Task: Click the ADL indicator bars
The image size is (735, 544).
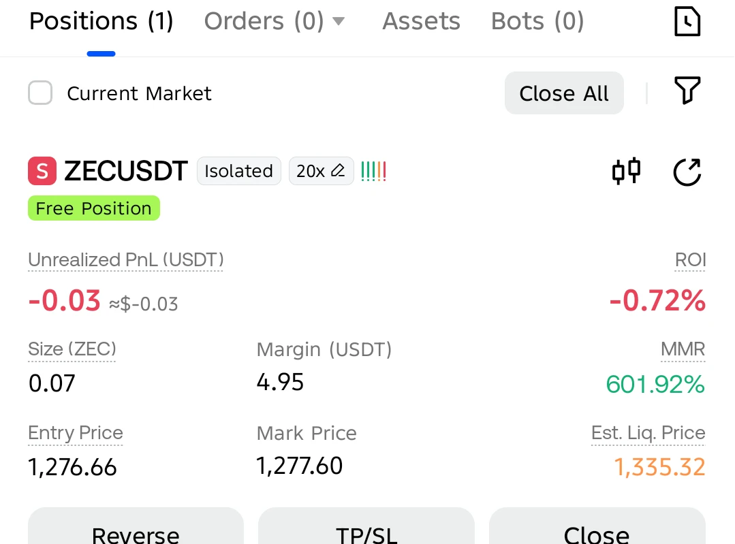Action: coord(373,172)
